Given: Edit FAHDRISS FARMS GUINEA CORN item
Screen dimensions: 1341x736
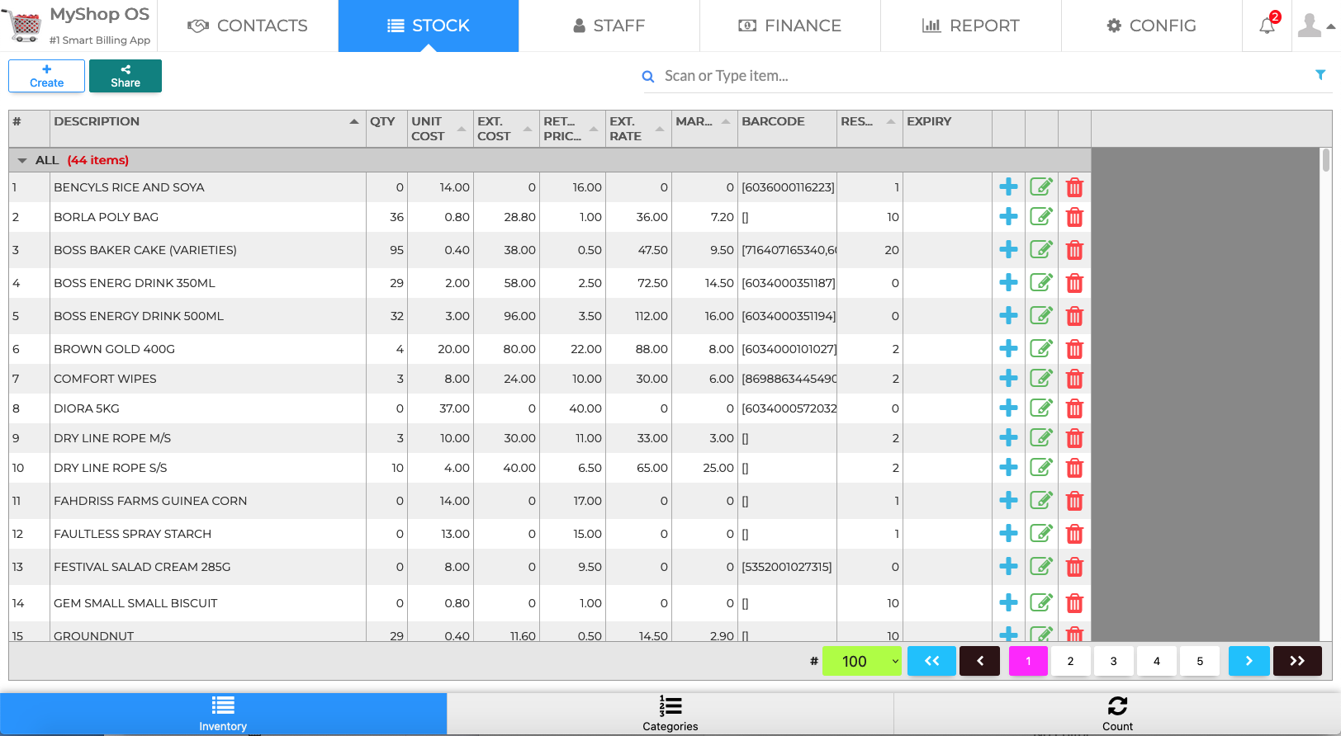Looking at the screenshot, I should coord(1041,501).
